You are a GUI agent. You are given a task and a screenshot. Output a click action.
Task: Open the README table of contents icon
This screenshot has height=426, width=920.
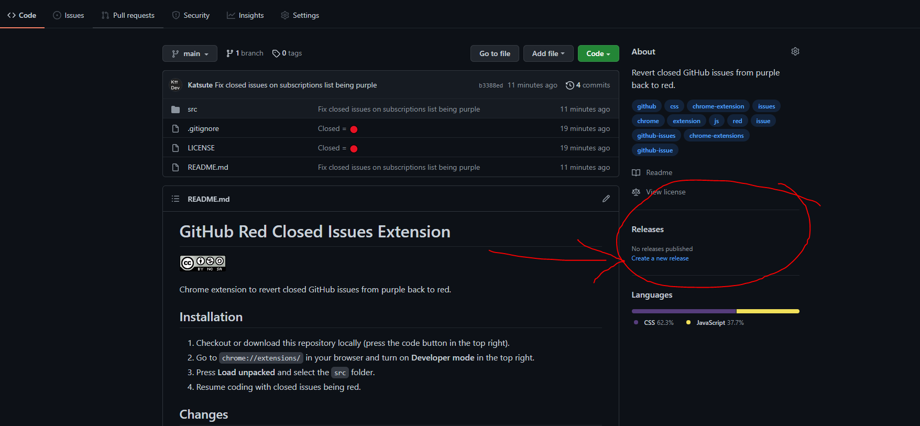click(176, 199)
